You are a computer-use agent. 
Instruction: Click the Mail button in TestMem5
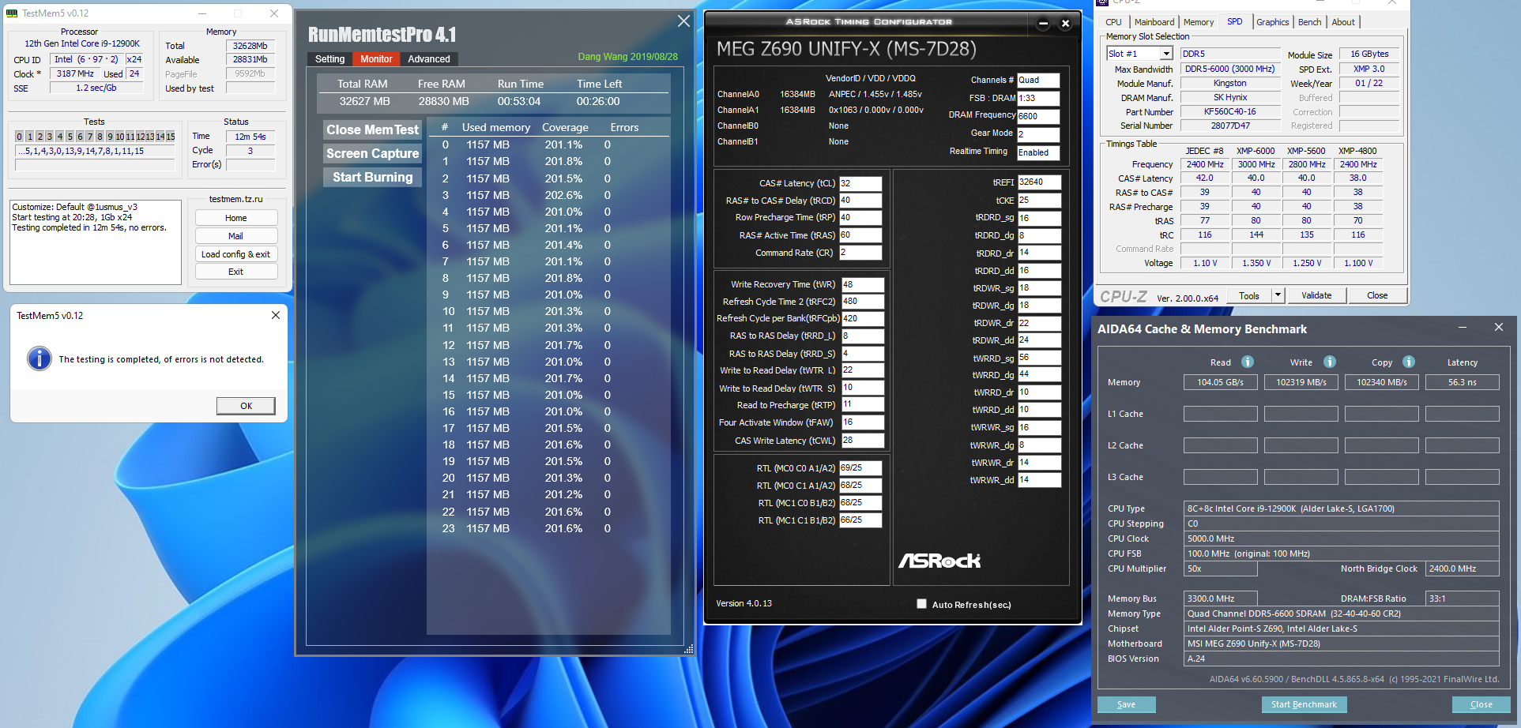pyautogui.click(x=236, y=236)
